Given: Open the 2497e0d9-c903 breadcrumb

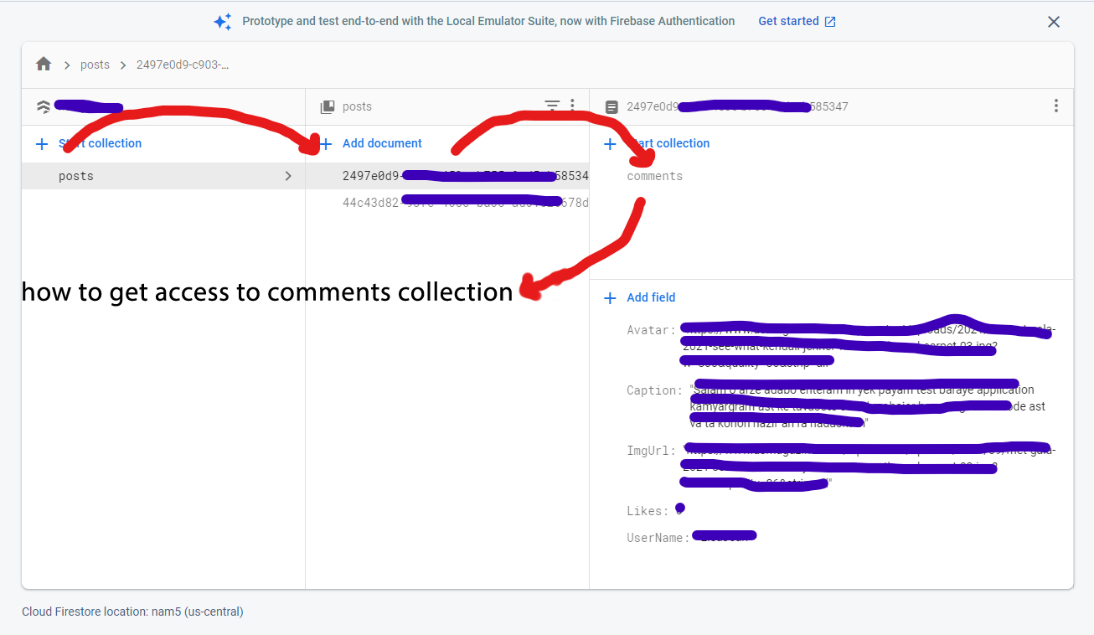Looking at the screenshot, I should pyautogui.click(x=183, y=65).
